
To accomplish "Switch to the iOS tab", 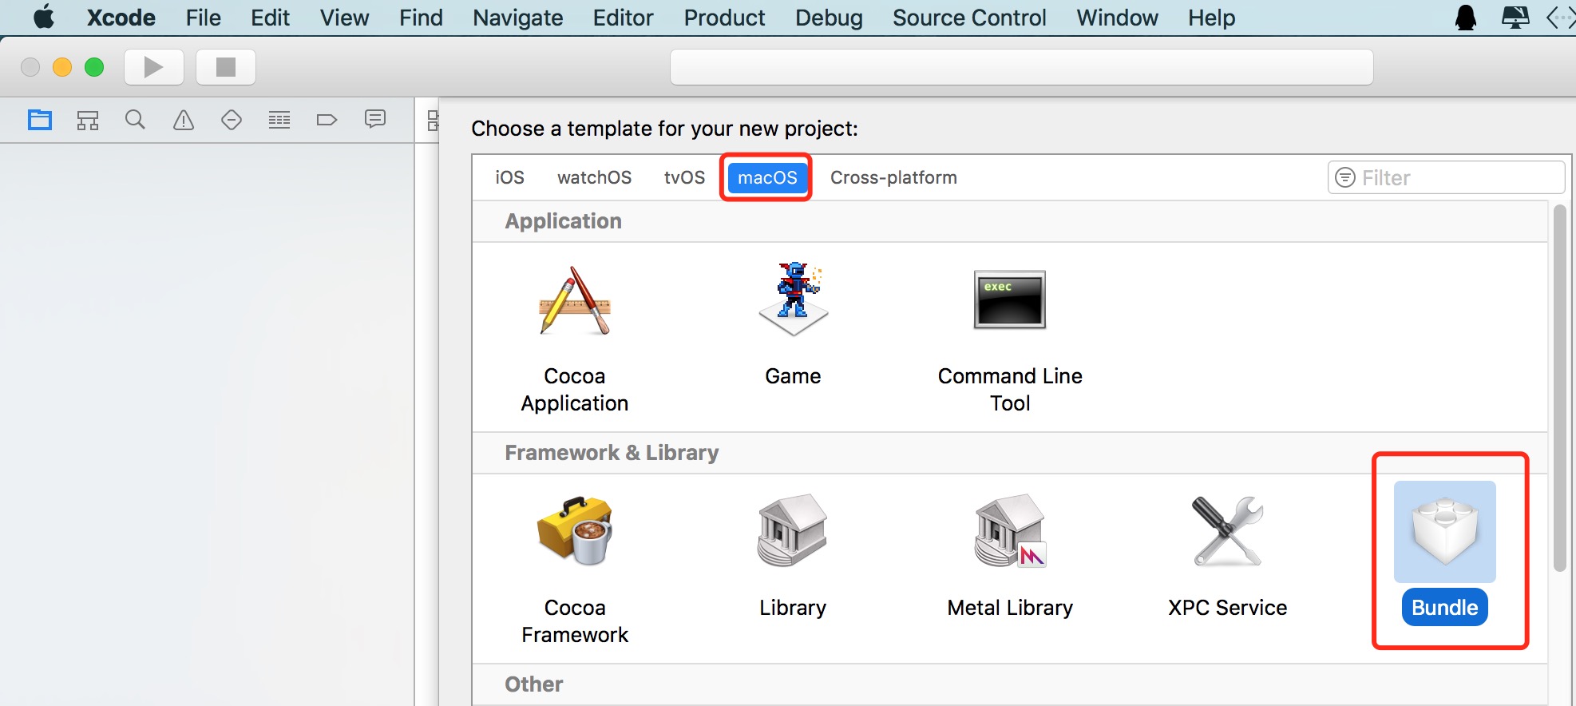I will click(509, 177).
